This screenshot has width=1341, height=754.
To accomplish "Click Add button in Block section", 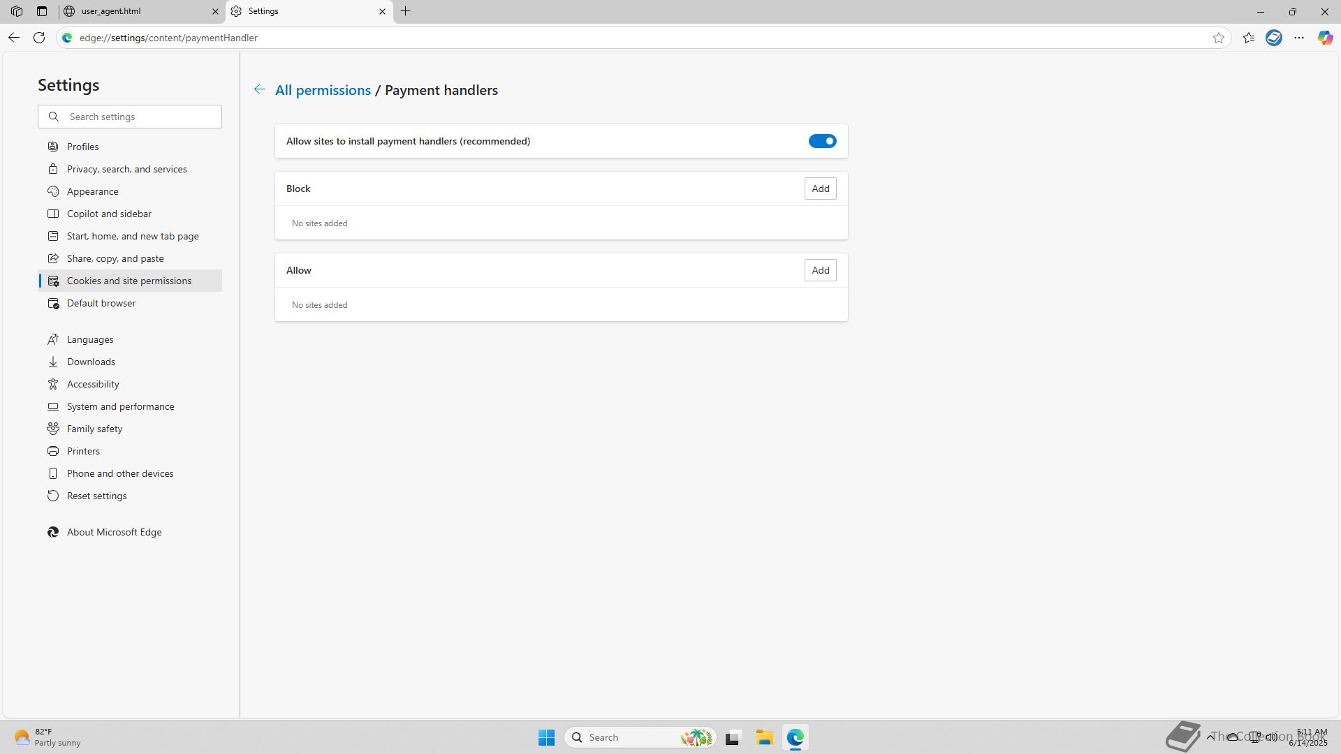I will click(x=820, y=188).
